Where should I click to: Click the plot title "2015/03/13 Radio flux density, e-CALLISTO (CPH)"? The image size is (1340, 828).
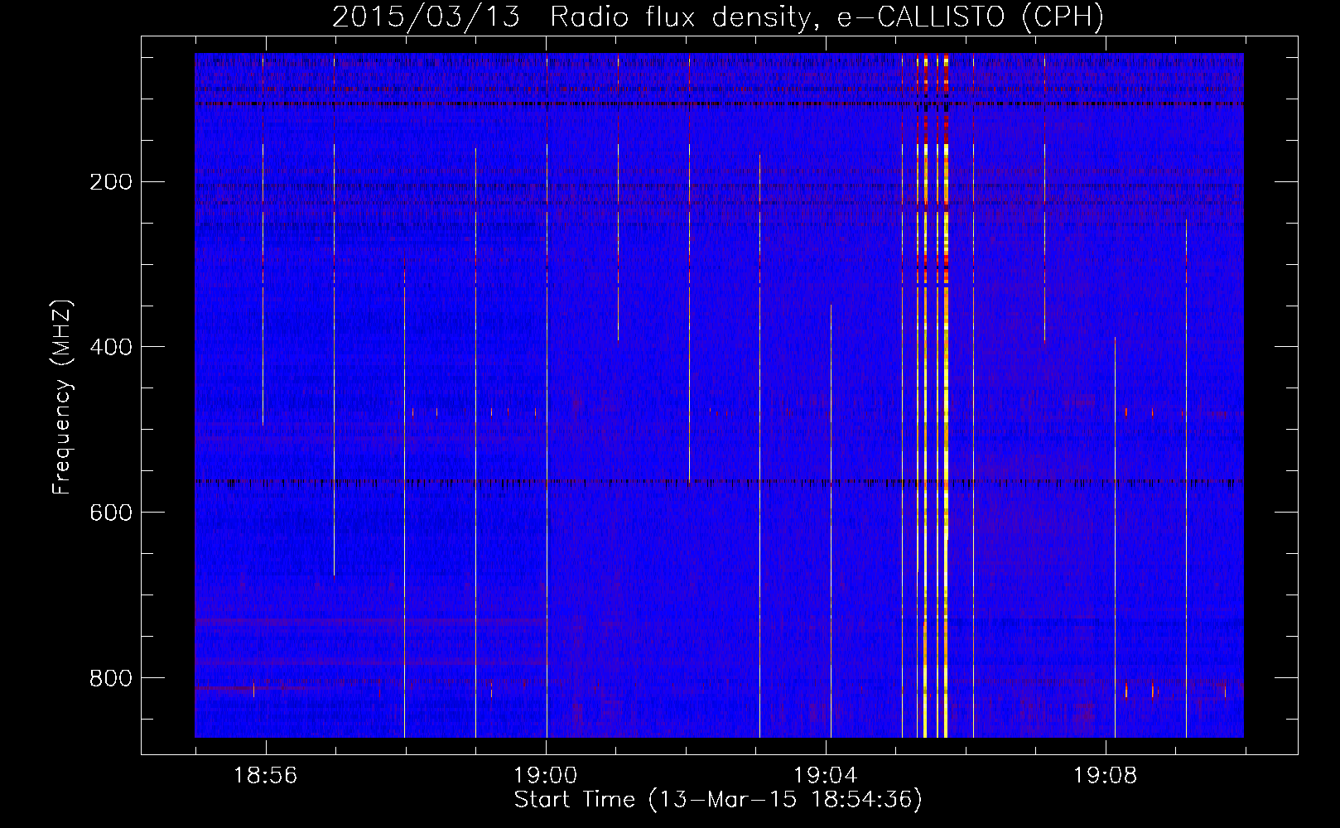pyautogui.click(x=718, y=17)
